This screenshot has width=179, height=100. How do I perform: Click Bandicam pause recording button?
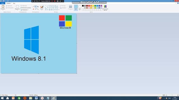(52, 1)
